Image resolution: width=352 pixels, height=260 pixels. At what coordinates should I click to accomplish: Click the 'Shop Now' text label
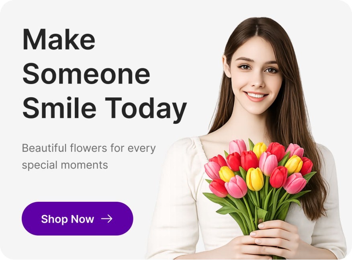(x=68, y=219)
